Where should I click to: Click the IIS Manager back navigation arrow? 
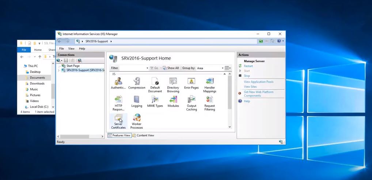[60, 41]
